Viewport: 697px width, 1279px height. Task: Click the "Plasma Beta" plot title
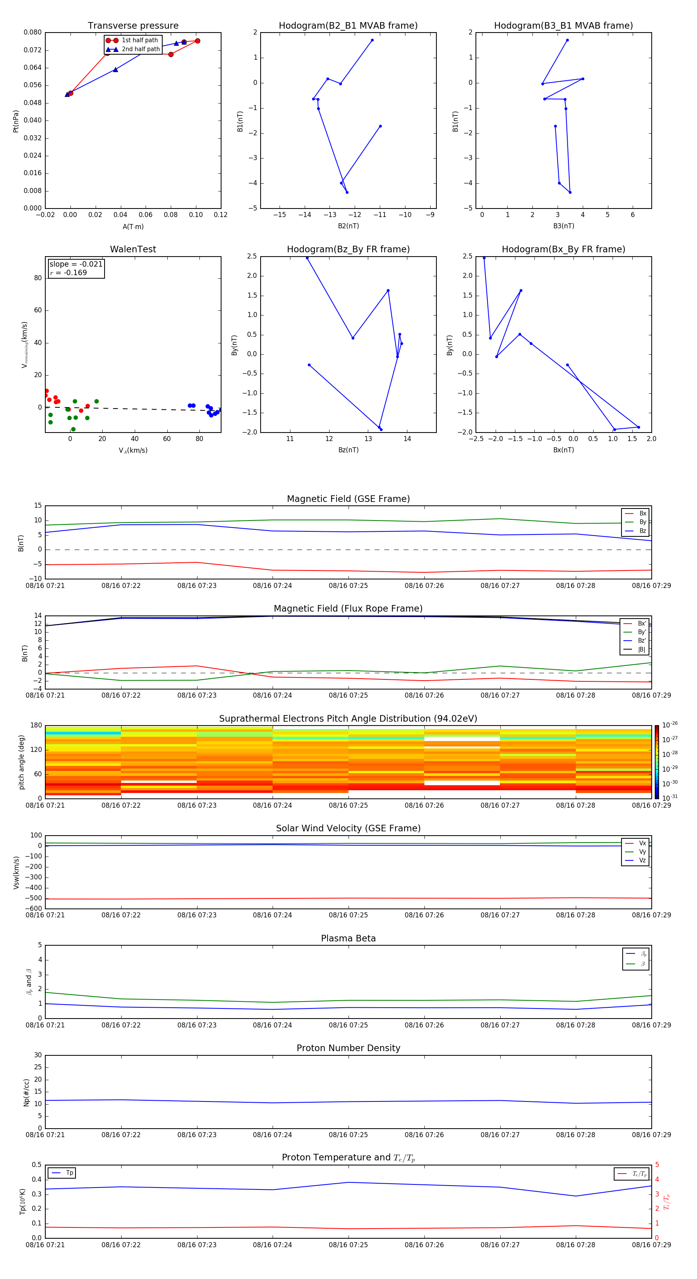click(x=348, y=938)
